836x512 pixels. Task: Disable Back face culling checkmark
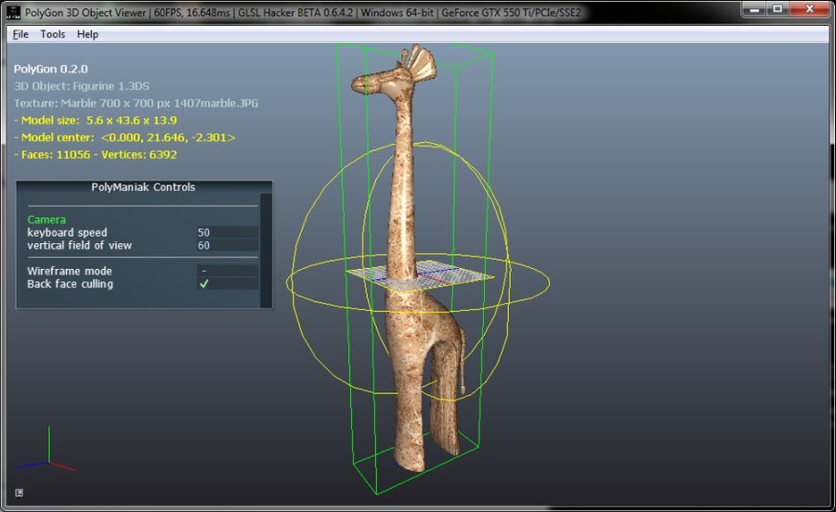point(204,284)
